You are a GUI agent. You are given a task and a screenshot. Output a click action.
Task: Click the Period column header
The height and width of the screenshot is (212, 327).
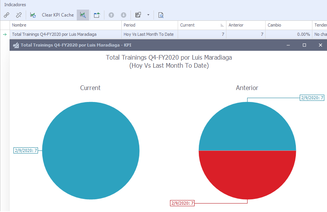click(150, 25)
